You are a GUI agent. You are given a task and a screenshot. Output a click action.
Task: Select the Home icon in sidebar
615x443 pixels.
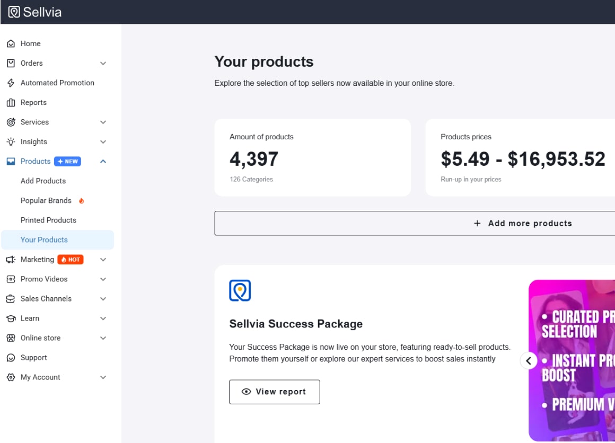pos(10,43)
